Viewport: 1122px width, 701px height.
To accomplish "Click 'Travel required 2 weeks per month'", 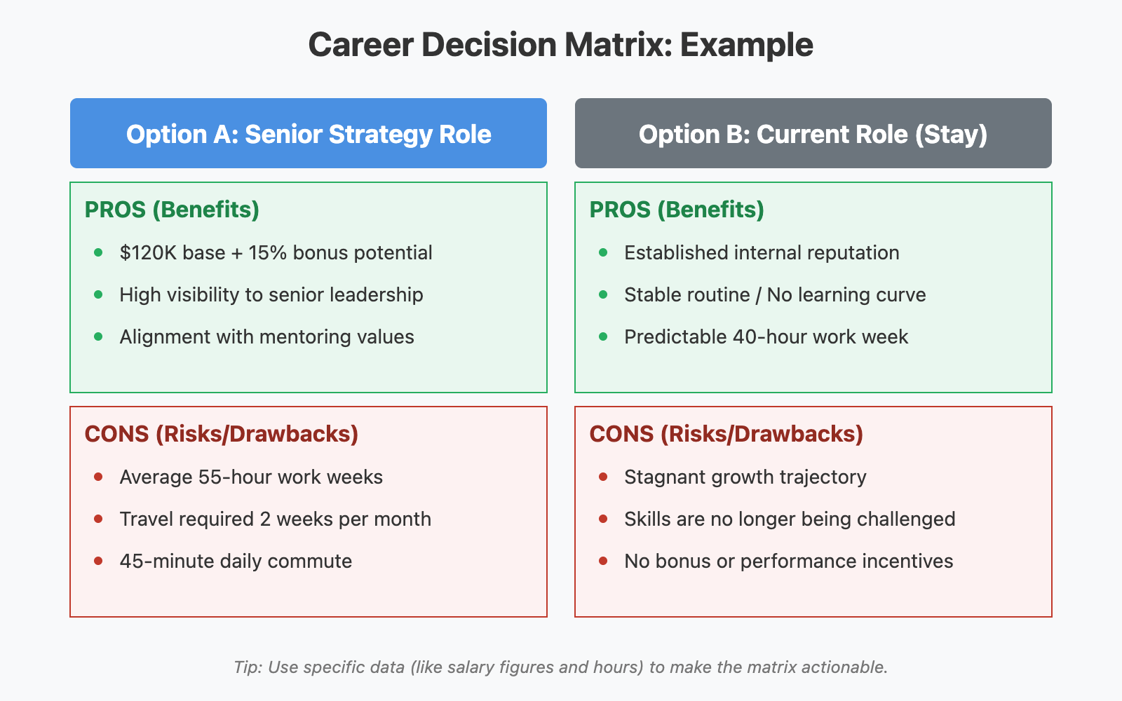I will [x=275, y=519].
